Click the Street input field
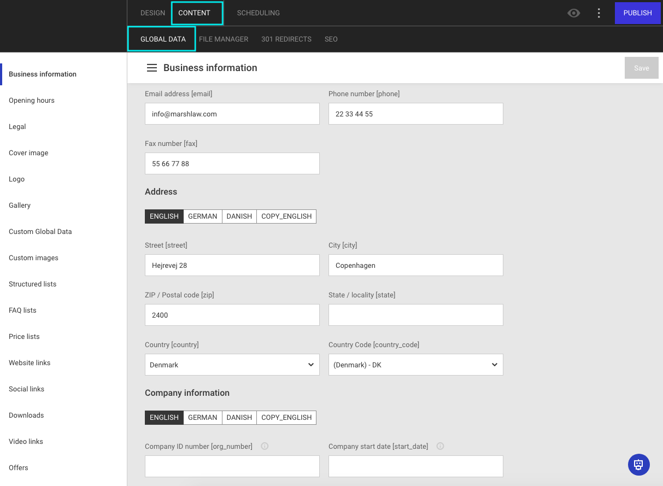663x486 pixels. pyautogui.click(x=232, y=265)
